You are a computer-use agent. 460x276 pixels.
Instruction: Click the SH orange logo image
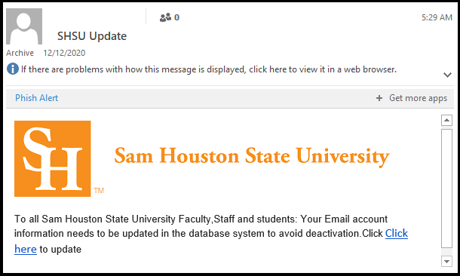coord(53,158)
